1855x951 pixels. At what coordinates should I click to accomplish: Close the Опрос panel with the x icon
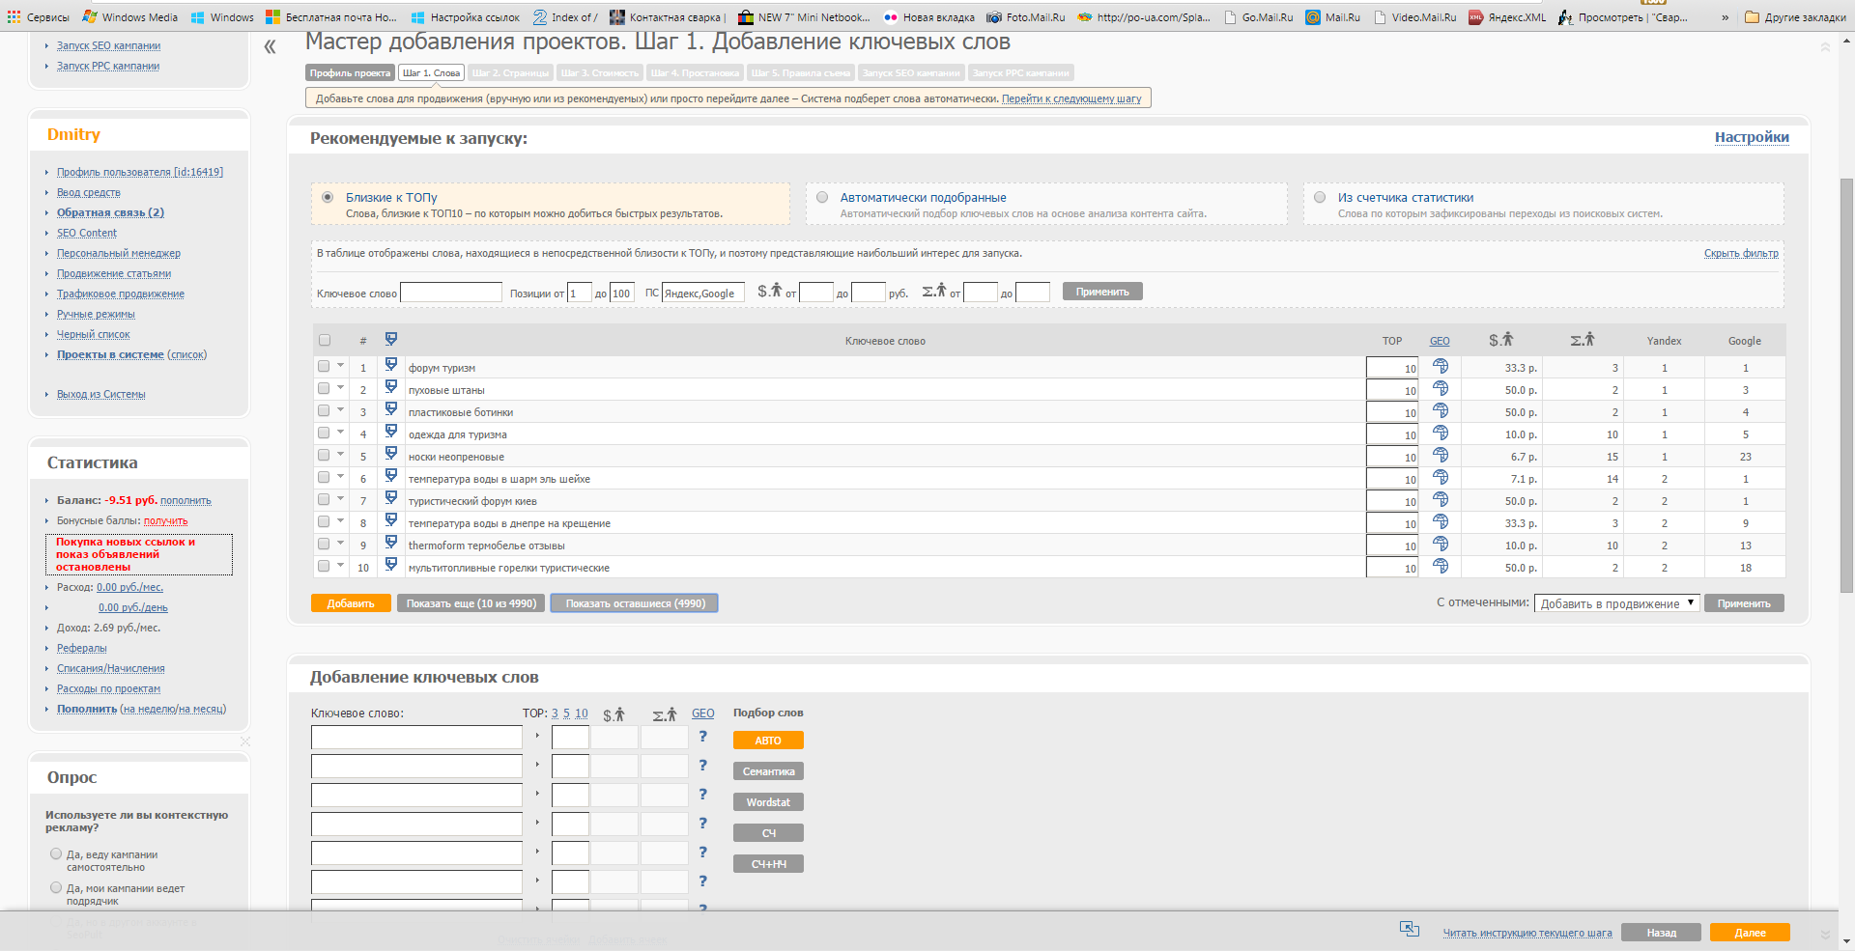[x=245, y=741]
